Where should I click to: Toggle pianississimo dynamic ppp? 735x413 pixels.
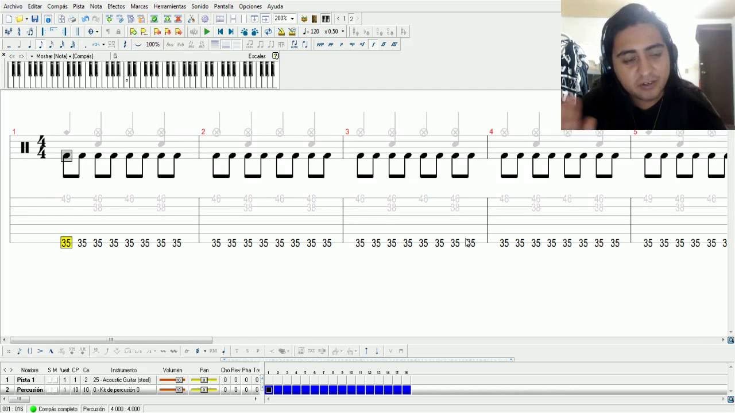click(x=320, y=44)
